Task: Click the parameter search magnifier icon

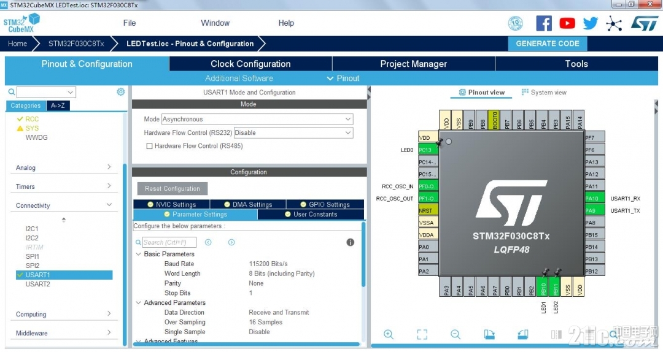Action: point(138,243)
